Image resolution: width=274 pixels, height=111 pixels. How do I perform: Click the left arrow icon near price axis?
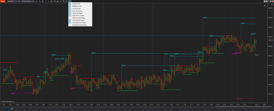click(x=265, y=5)
